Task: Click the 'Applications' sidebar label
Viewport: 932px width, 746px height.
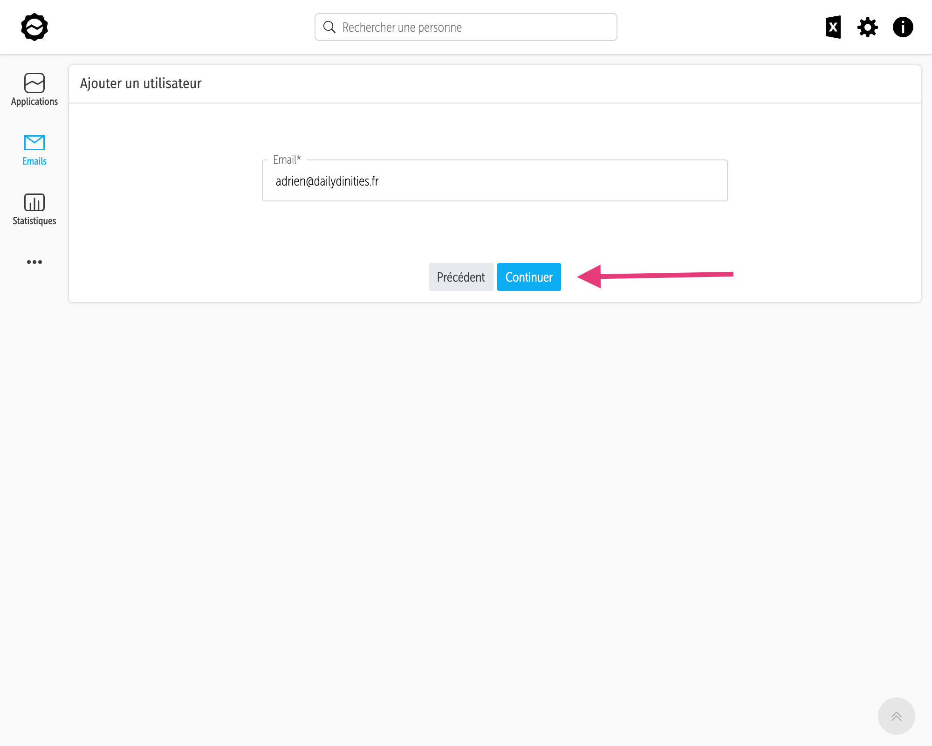Action: tap(34, 102)
